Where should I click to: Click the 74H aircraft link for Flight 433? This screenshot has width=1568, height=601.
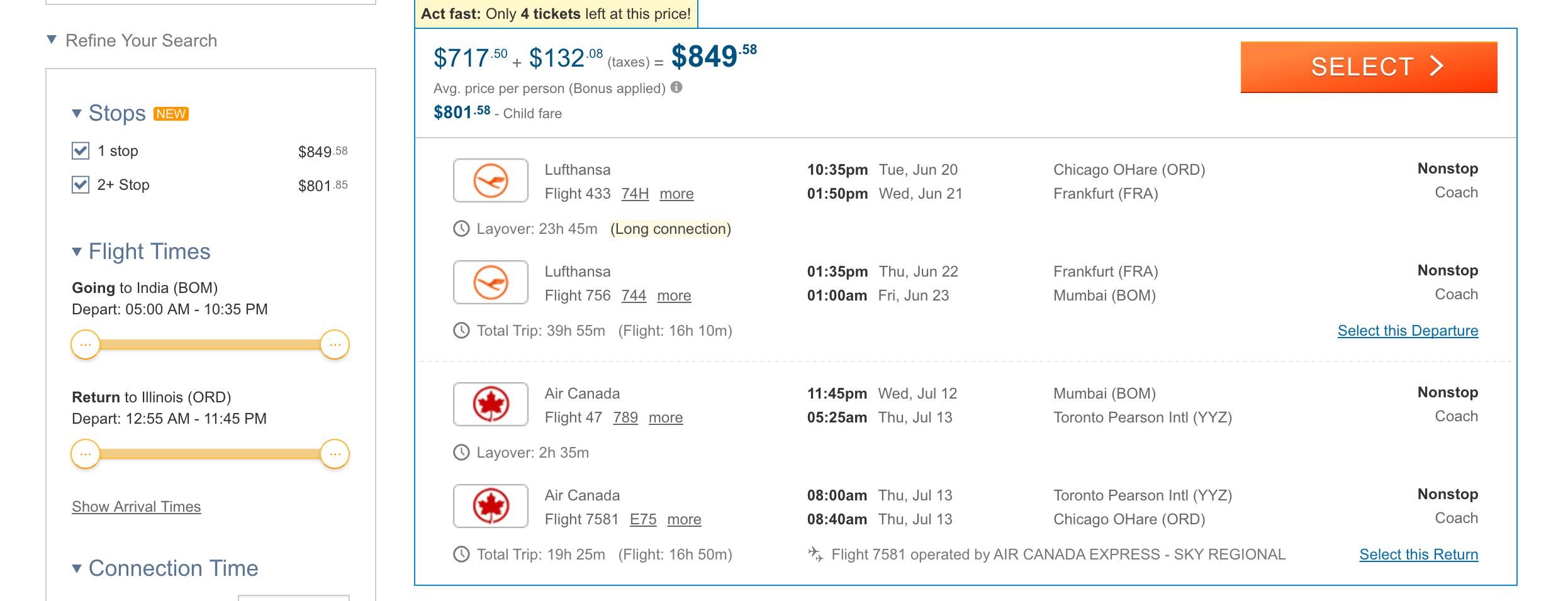point(635,194)
